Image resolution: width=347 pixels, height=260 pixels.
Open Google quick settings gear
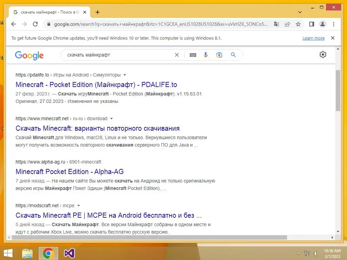point(323,55)
